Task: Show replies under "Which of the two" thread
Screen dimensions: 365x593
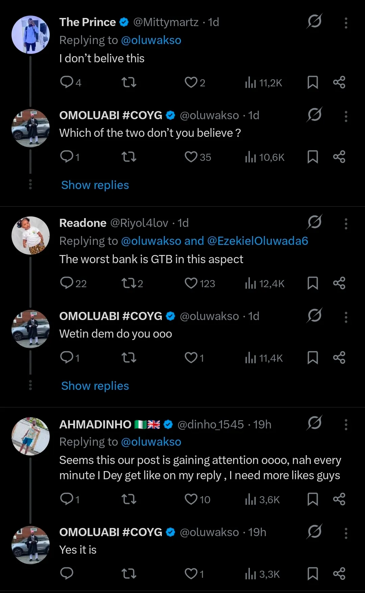Action: [x=95, y=185]
